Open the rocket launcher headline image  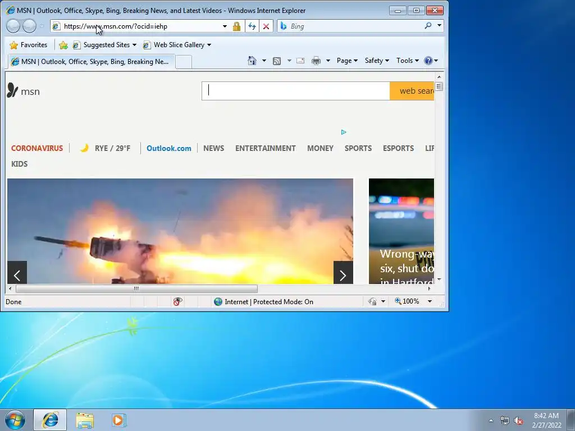point(180,231)
